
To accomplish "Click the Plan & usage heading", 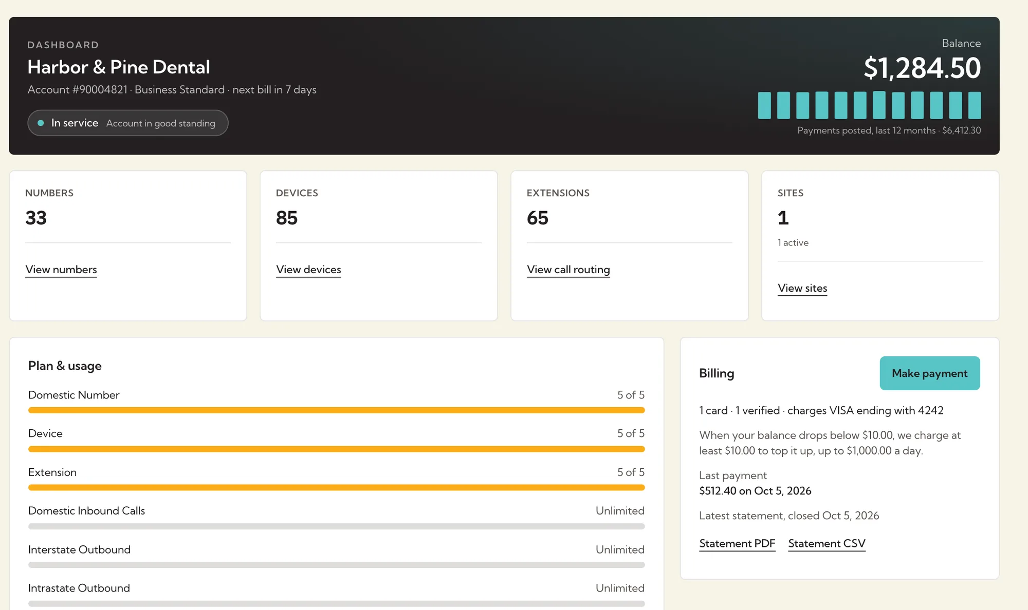I will 65,366.
